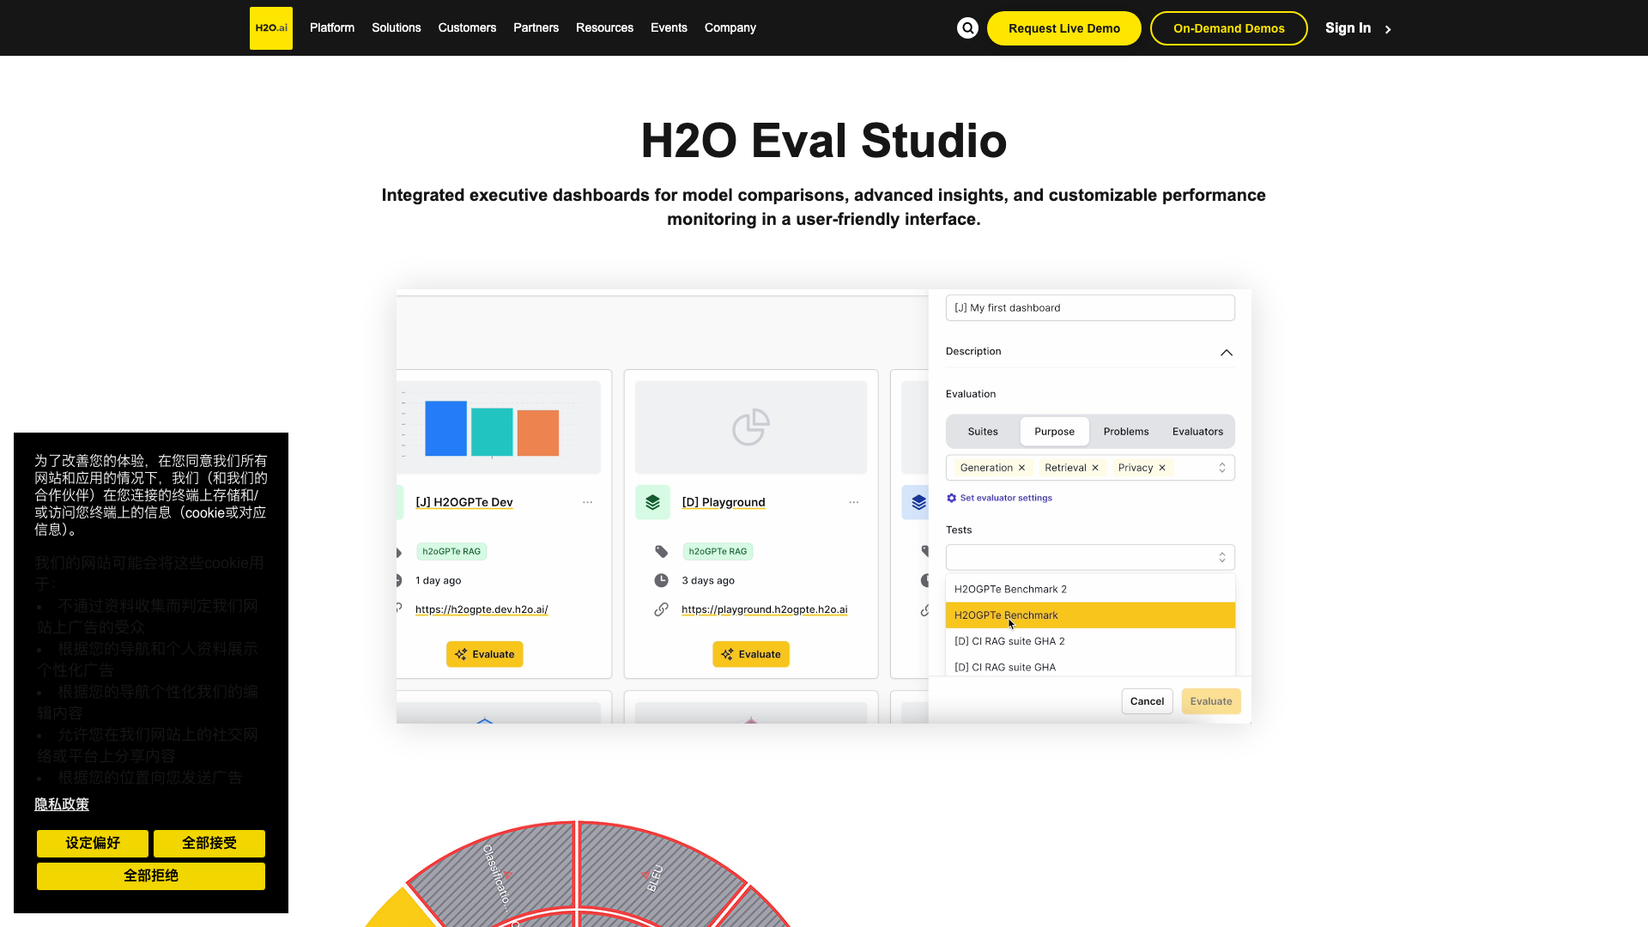Click the tag icon in Playground card

pos(661,551)
